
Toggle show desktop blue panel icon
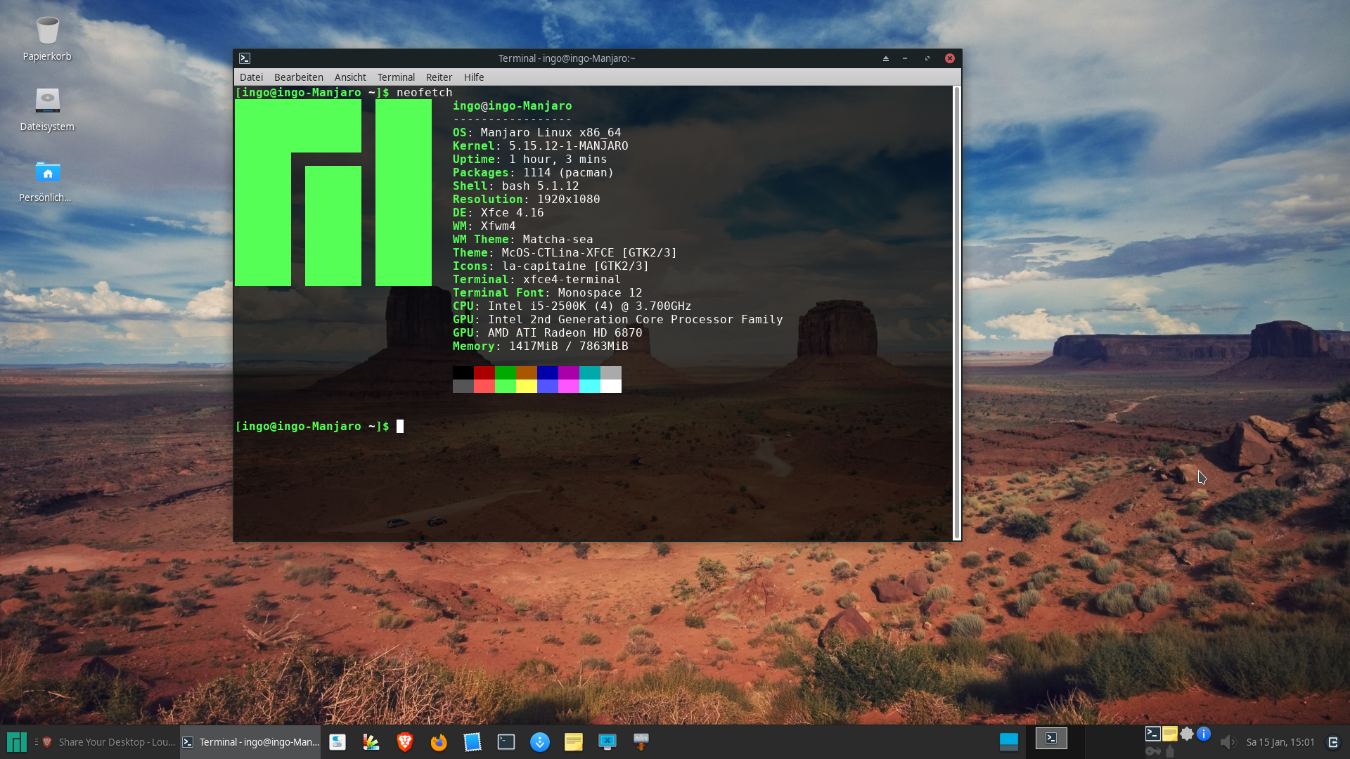tap(1008, 742)
